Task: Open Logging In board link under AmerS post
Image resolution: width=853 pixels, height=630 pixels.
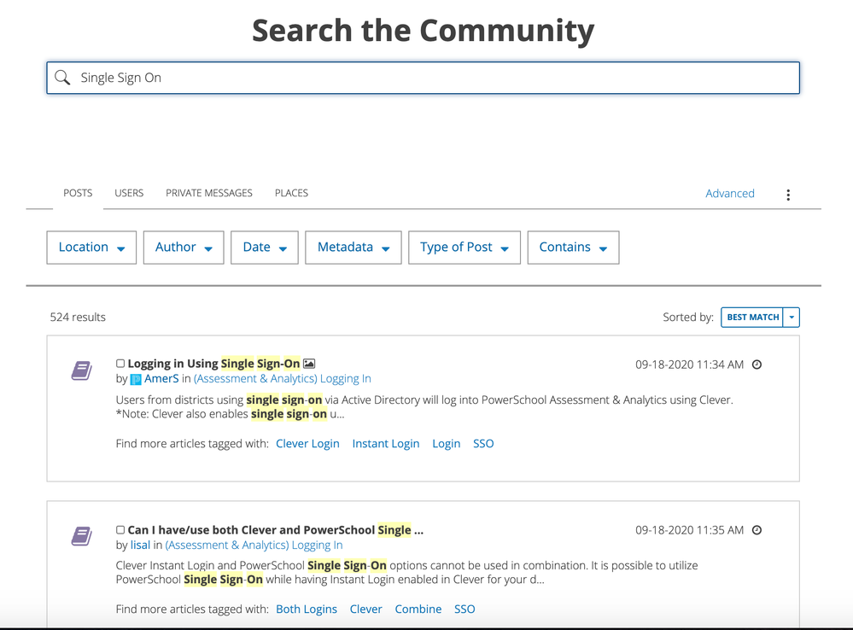Action: (x=283, y=379)
